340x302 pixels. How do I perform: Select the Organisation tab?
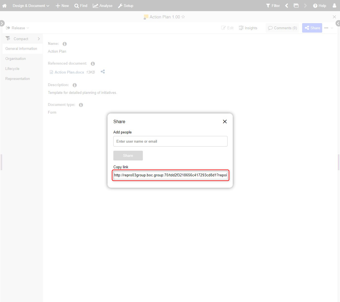coord(16,59)
